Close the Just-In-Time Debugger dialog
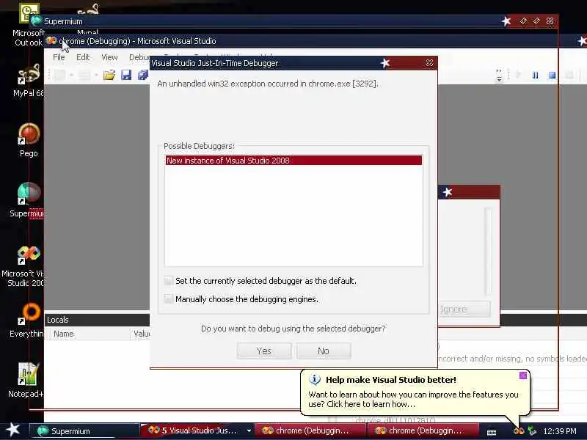The image size is (587, 440). (429, 63)
